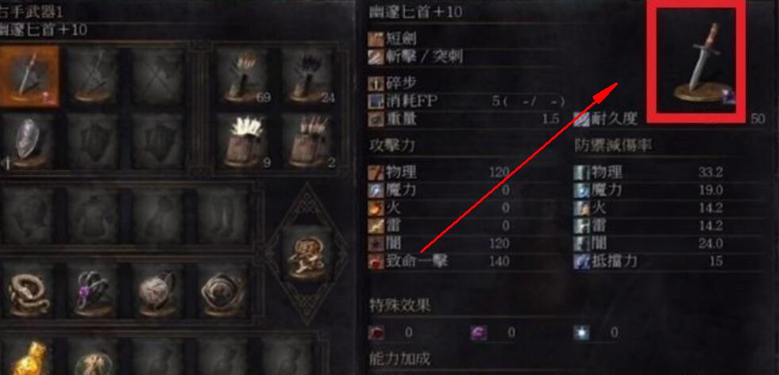Click the 短劍 weapon type label
Image resolution: width=779 pixels, height=375 pixels.
(392, 39)
